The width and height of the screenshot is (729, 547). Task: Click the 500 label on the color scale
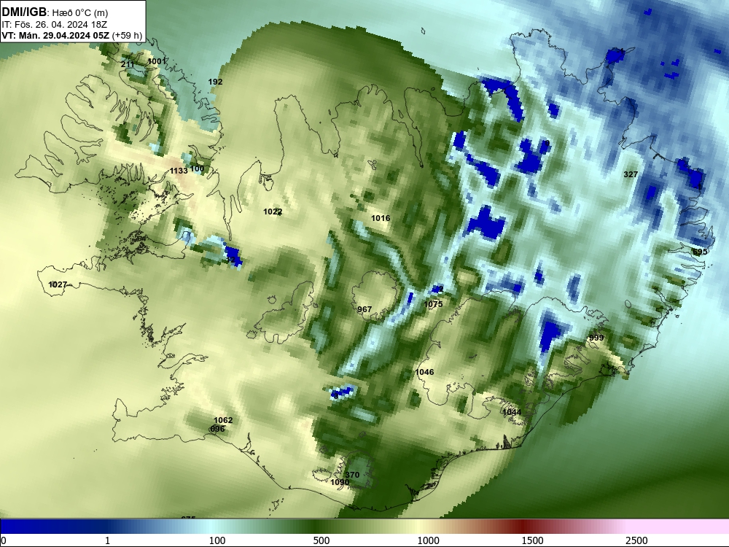point(321,540)
